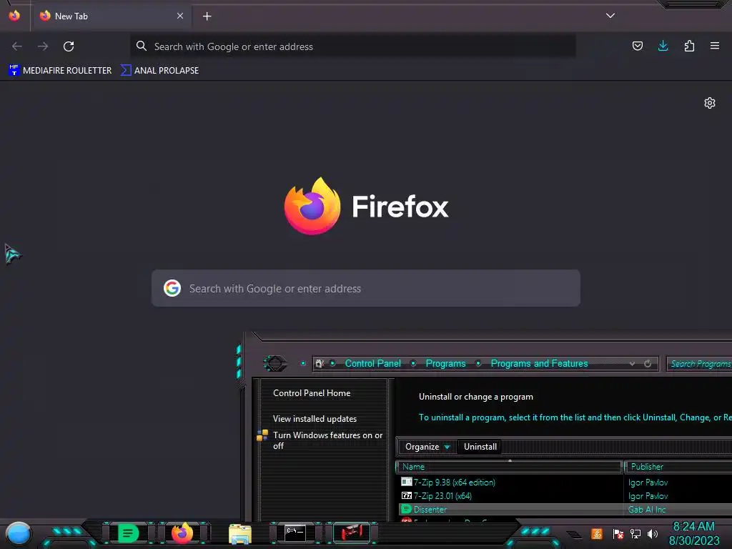Open the MEDIAFIRE ROULETTER bookmark
Screen dimensions: 732x549
pyautogui.click(x=60, y=71)
